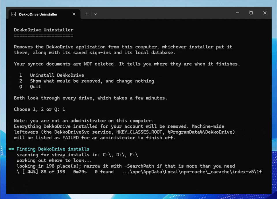277x199 pixels.
Task: Open the new tab profile dropdown
Action: coord(96,14)
